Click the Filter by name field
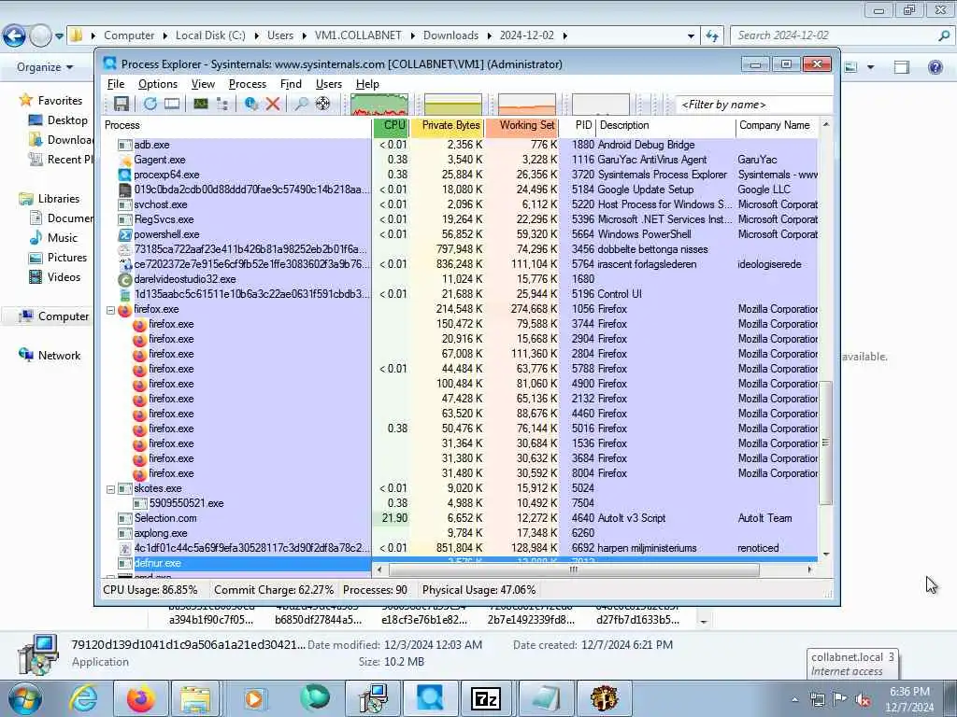957x717 pixels. (x=754, y=105)
